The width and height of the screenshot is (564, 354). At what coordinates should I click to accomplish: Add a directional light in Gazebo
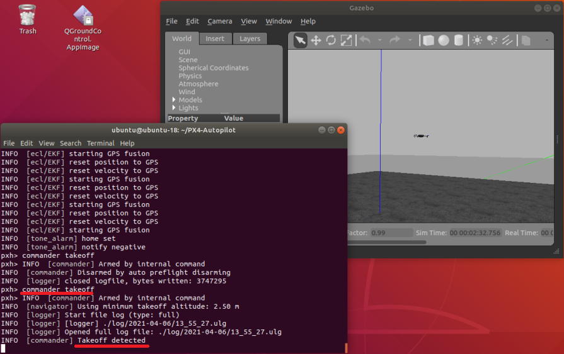pos(507,40)
